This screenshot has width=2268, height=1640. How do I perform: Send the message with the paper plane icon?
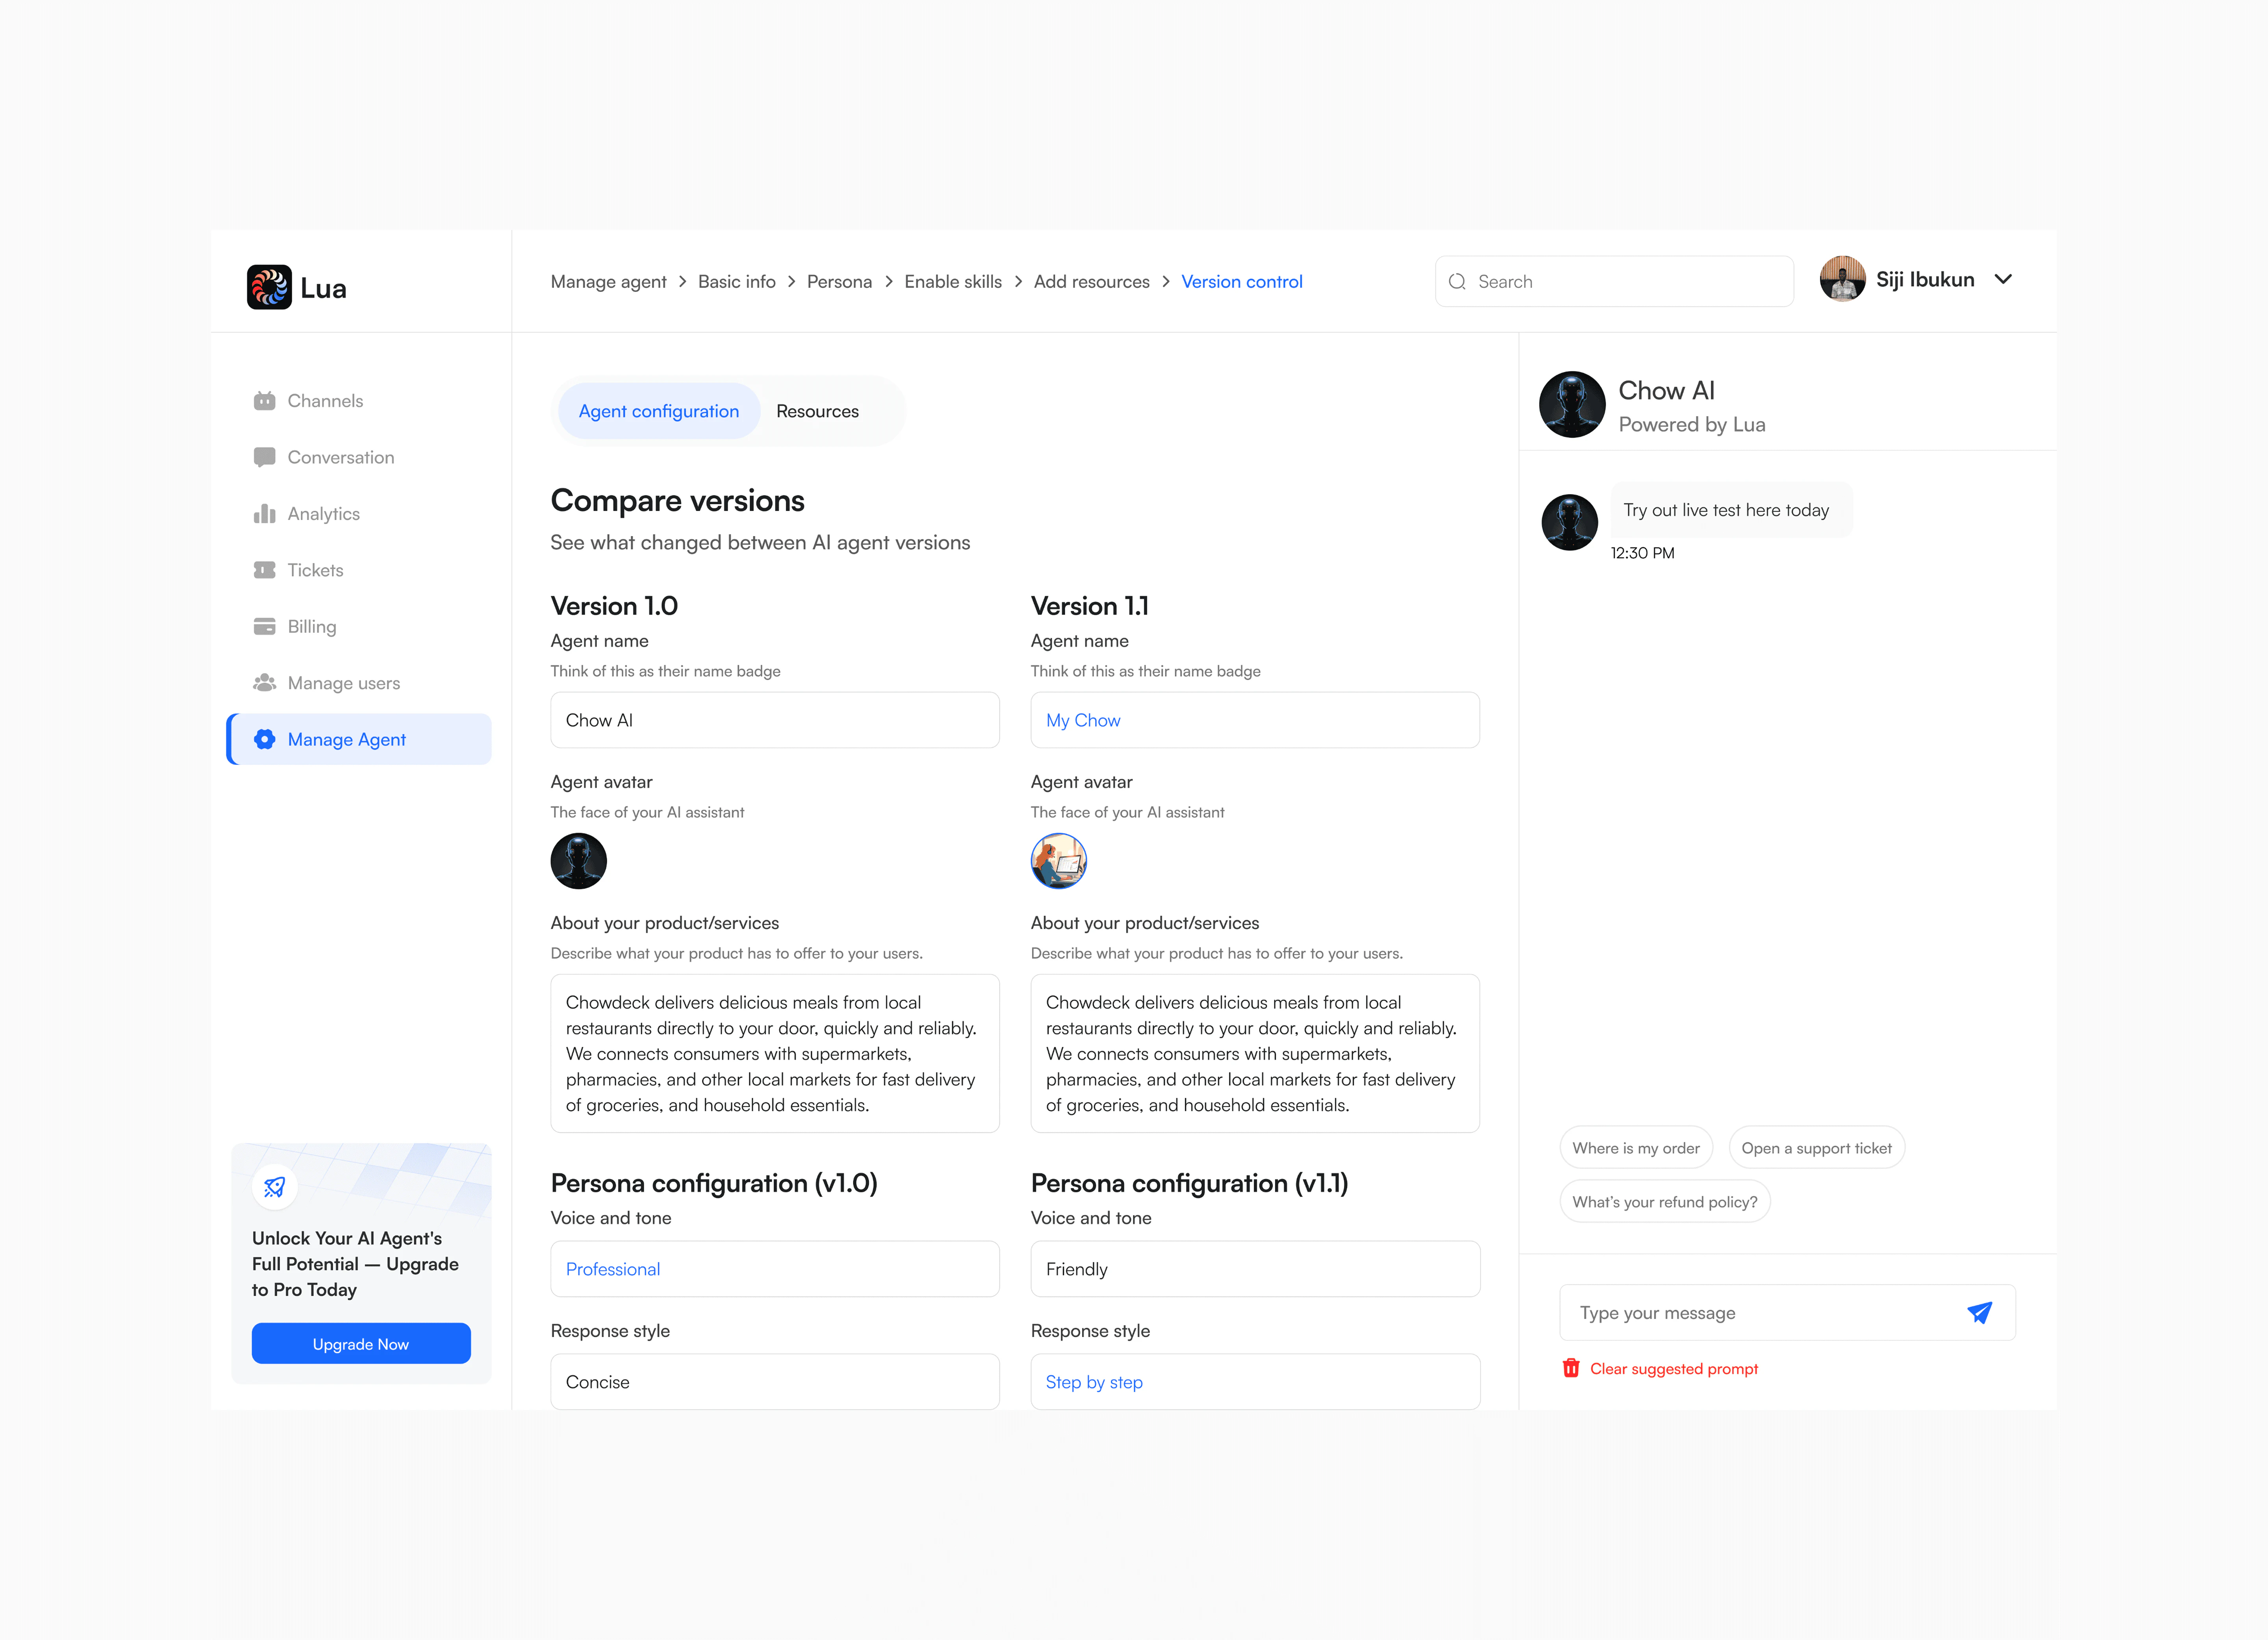1980,1313
